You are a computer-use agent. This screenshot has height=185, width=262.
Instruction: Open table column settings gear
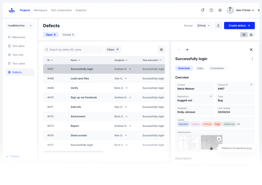pos(161,49)
